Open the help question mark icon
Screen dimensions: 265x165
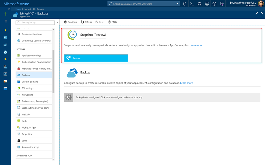tap(214, 4)
